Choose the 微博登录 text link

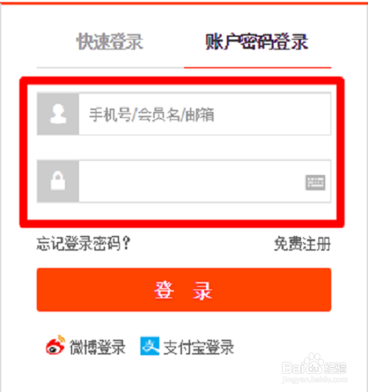click(x=98, y=347)
